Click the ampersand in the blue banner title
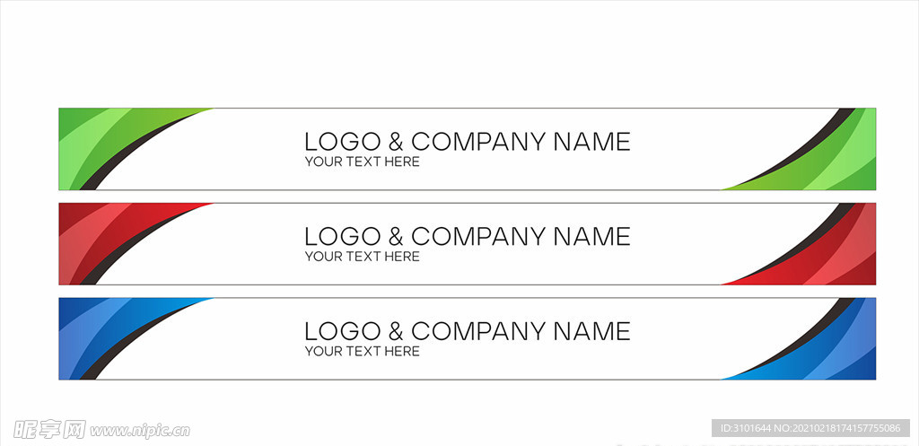This screenshot has width=919, height=446. 396,332
